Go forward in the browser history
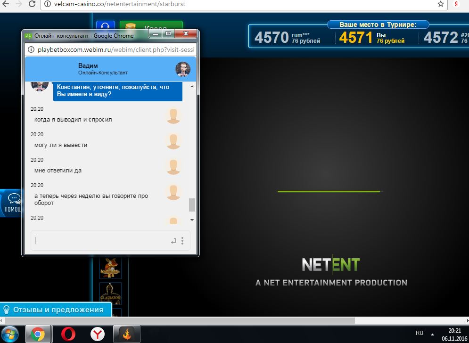Viewport: 469px width, 343px height. pyautogui.click(x=18, y=4)
